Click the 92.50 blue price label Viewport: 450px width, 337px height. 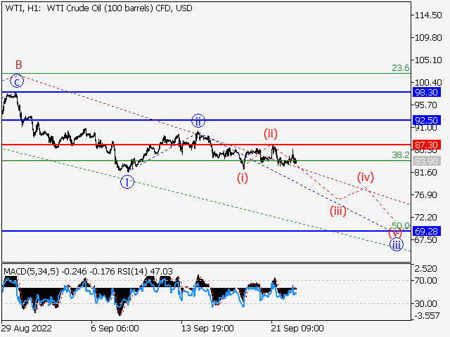[x=427, y=120]
